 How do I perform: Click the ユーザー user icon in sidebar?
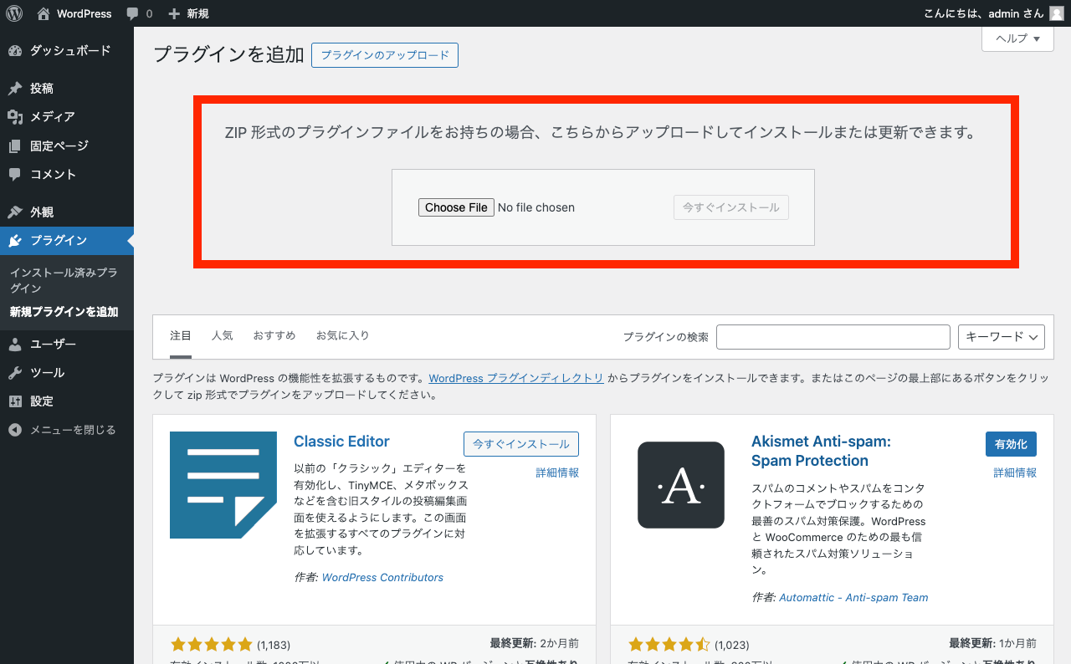[x=15, y=345]
